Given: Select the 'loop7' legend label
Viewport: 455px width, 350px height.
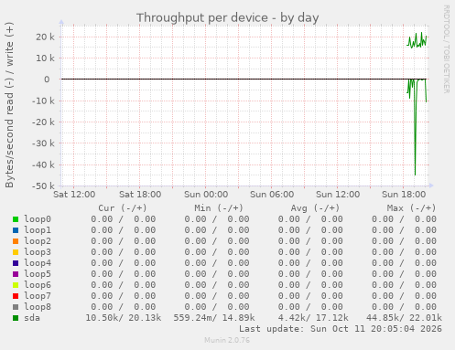Looking at the screenshot, I should [38, 296].
